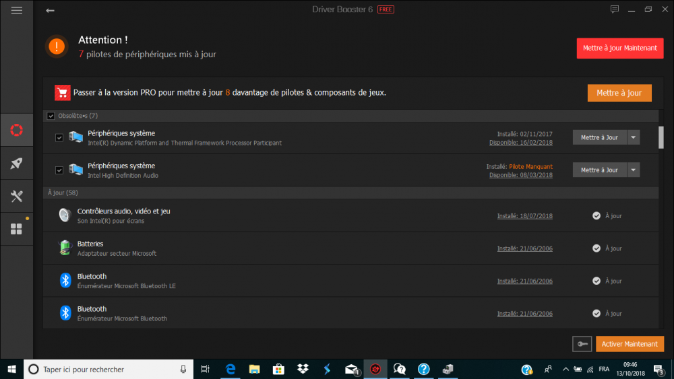
Task: Open the Boost rocket sidebar icon
Action: tap(17, 163)
